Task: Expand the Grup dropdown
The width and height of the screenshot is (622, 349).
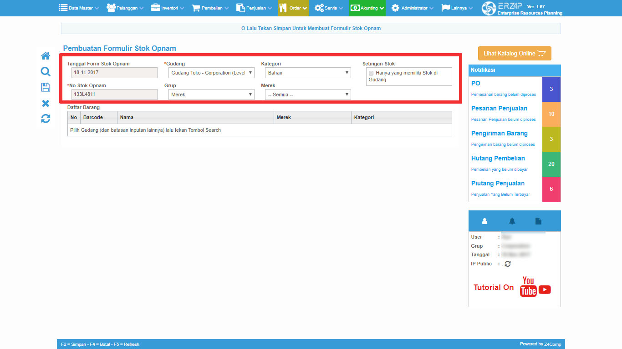Action: (211, 95)
